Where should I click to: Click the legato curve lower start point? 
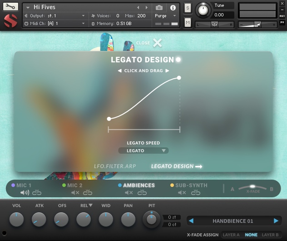tap(109, 119)
